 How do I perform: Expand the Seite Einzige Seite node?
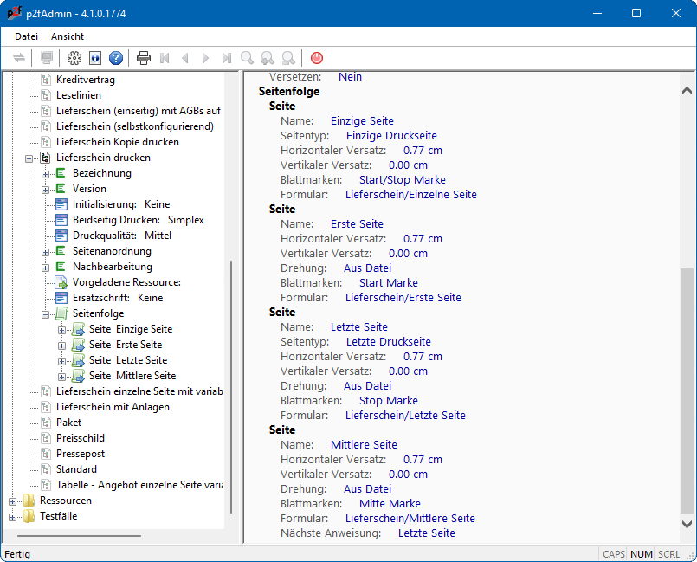[61, 330]
